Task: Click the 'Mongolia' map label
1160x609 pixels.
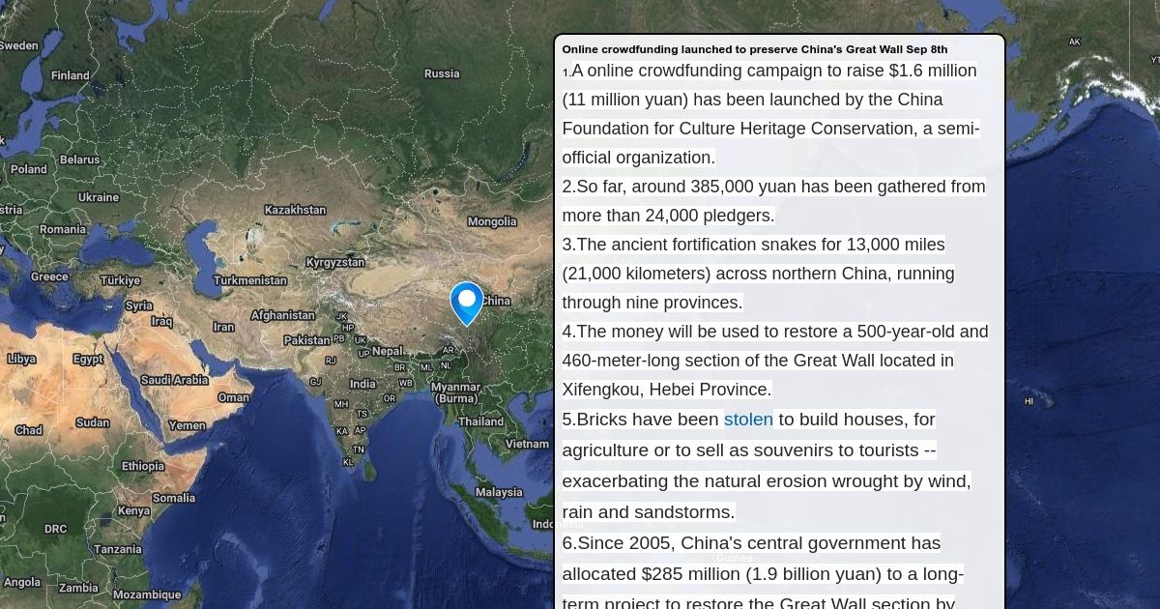Action: click(492, 221)
